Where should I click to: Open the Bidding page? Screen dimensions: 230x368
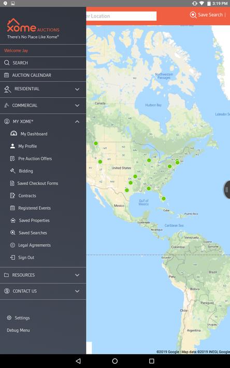pyautogui.click(x=26, y=171)
